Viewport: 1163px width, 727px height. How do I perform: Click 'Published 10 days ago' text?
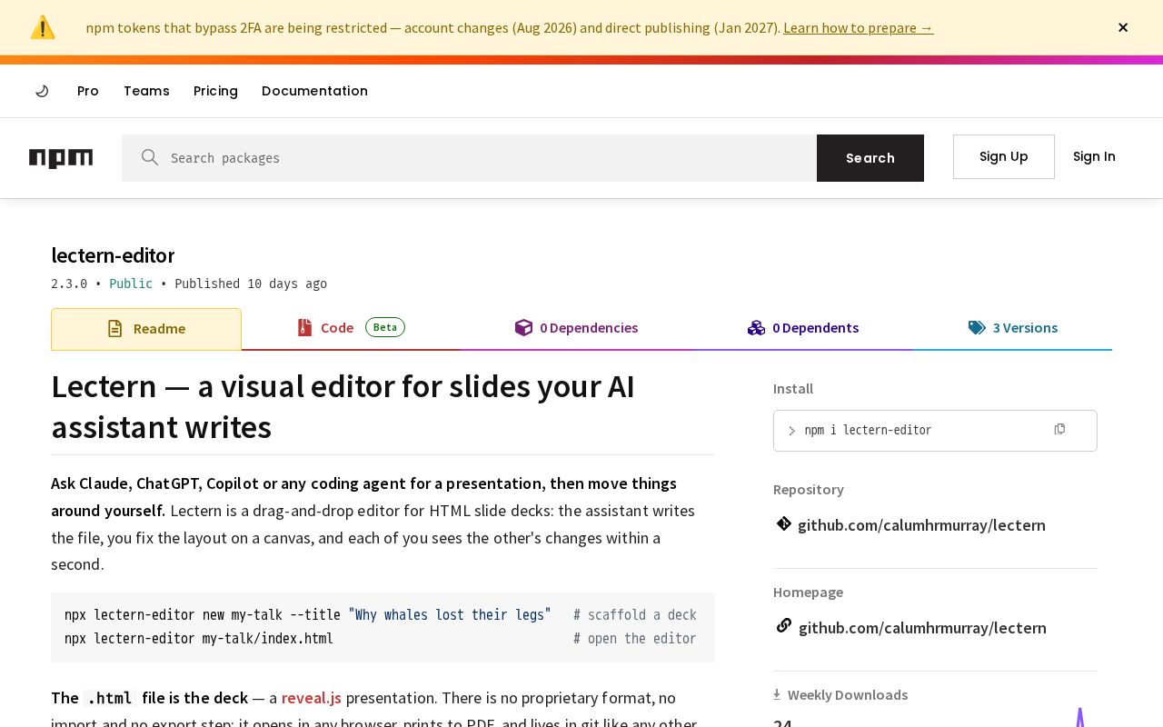click(251, 284)
